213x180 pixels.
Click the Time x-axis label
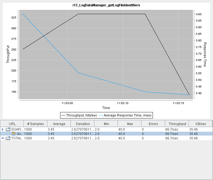pyautogui.click(x=106, y=108)
